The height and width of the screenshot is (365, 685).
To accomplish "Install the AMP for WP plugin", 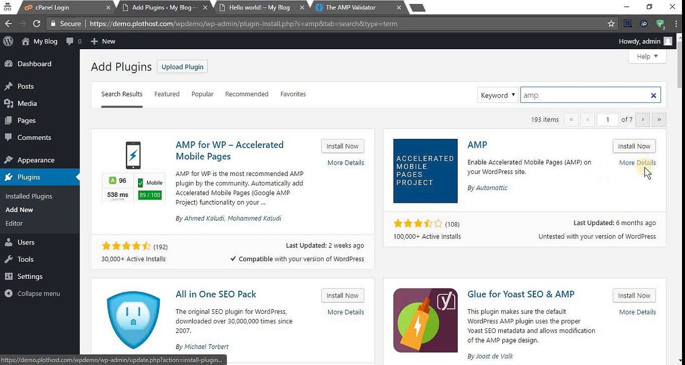I will 342,146.
